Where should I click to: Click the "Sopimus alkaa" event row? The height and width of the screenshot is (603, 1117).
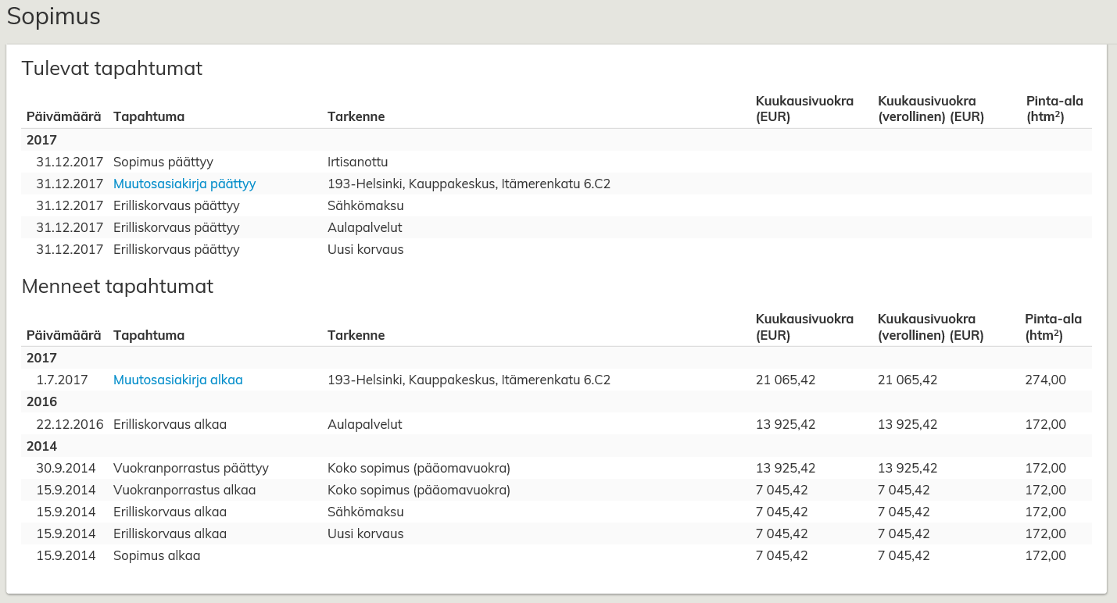click(156, 556)
